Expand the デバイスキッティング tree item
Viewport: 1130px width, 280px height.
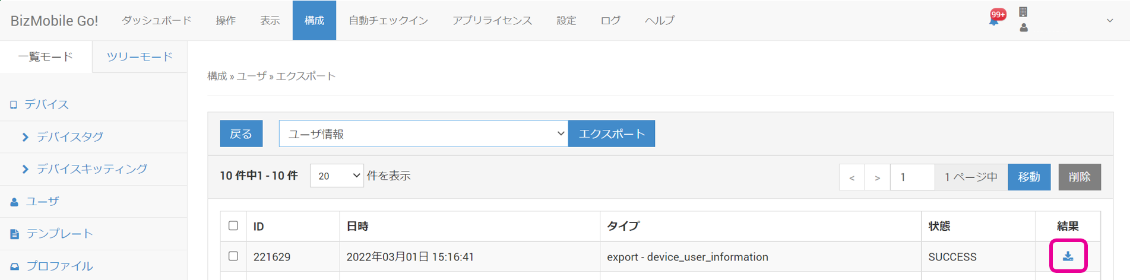(x=26, y=169)
